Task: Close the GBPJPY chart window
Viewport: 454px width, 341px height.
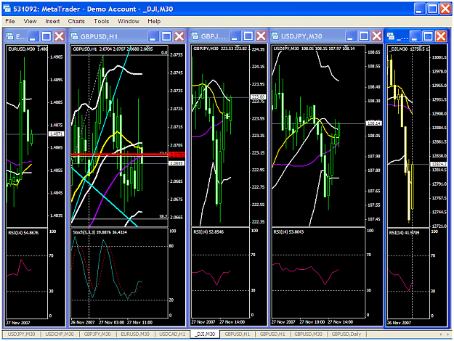Action: click(x=262, y=36)
